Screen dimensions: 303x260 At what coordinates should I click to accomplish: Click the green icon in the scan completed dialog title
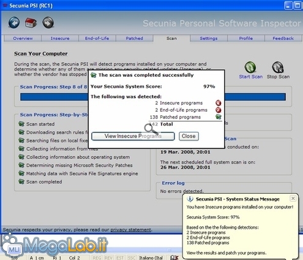click(94, 75)
